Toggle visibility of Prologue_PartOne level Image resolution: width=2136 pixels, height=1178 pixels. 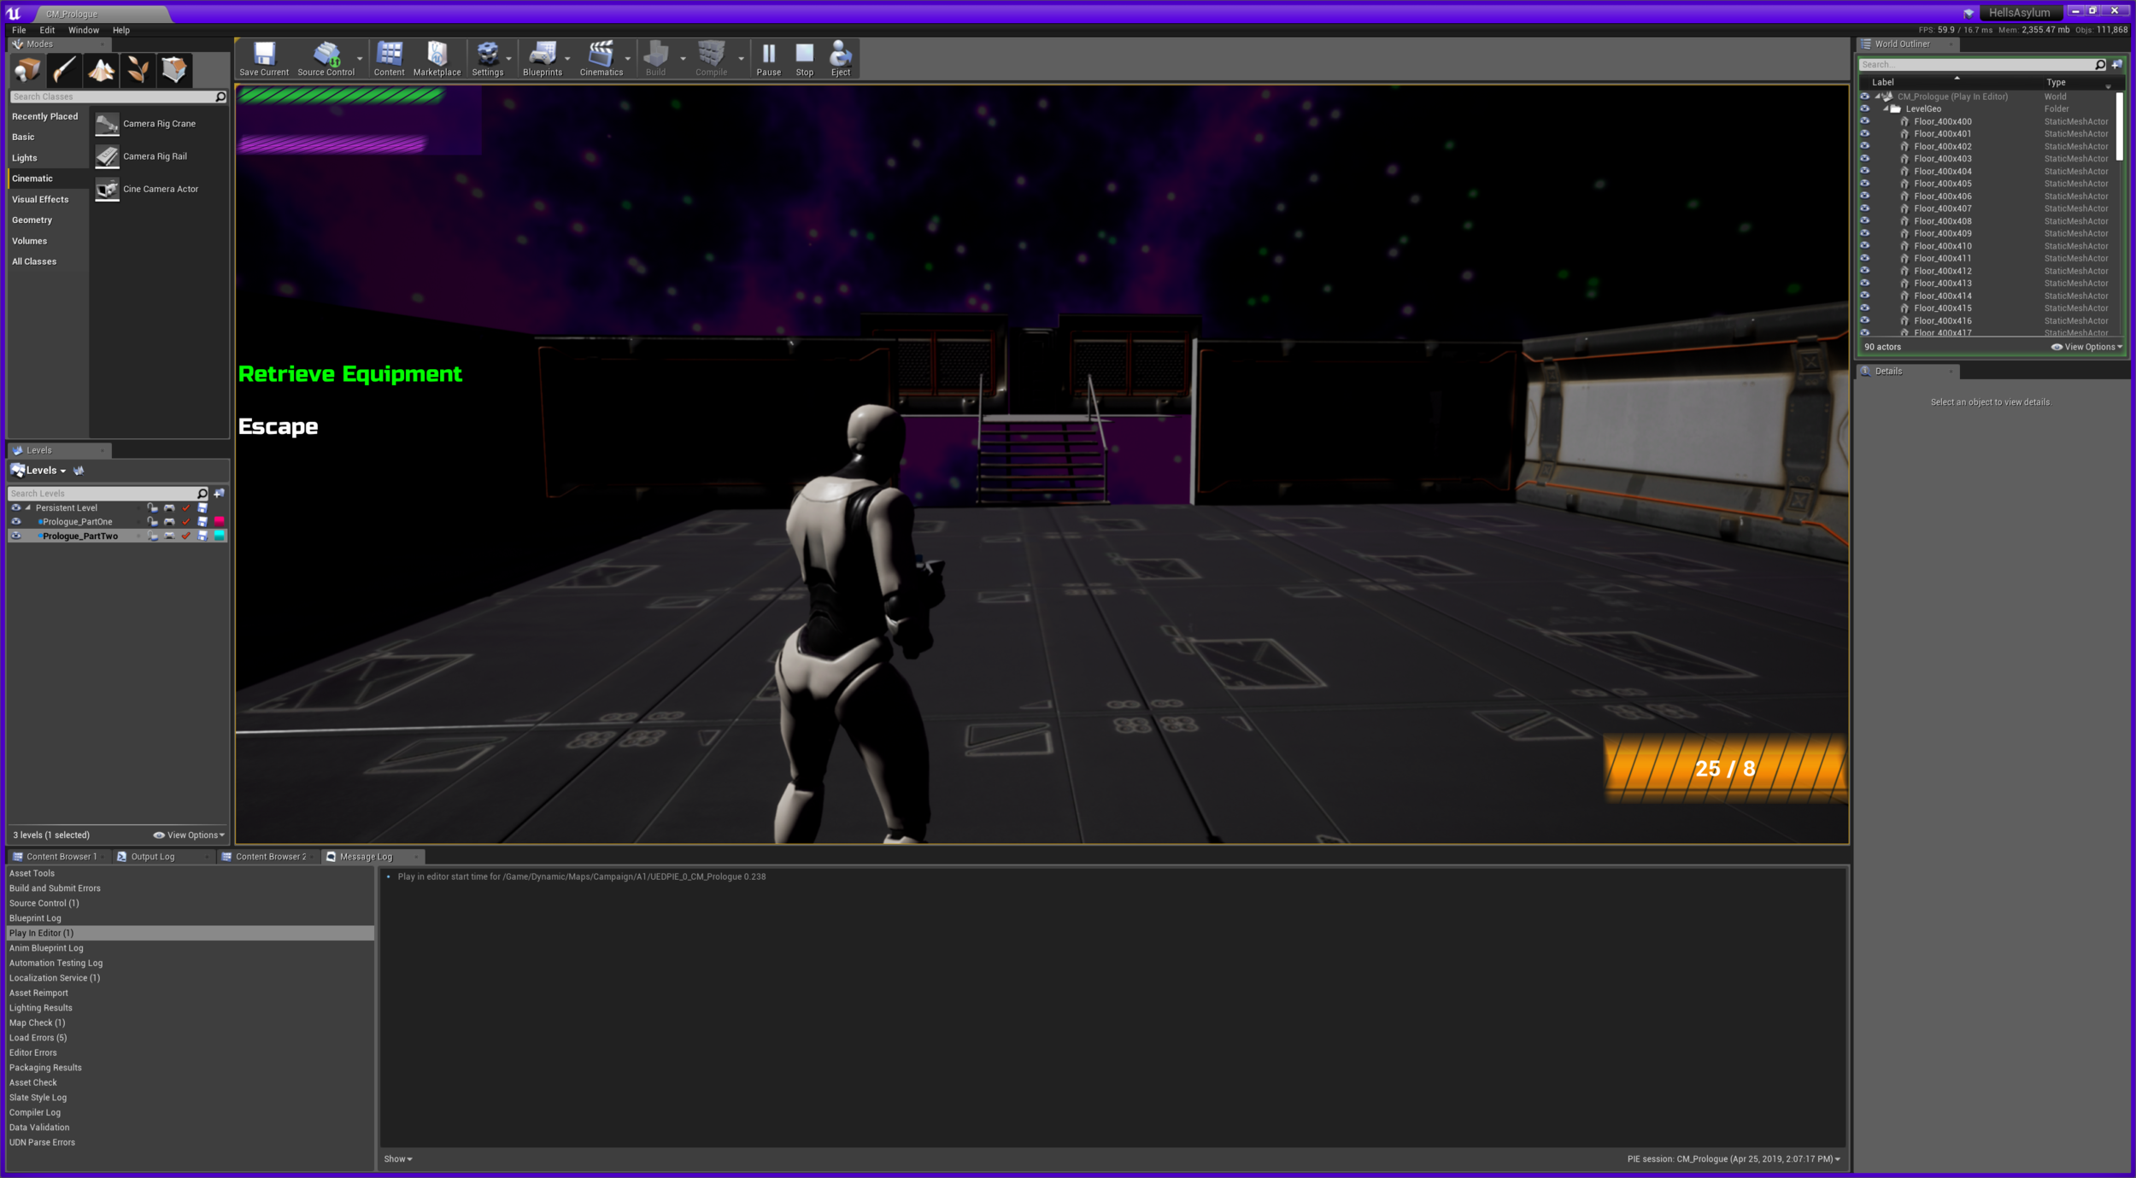pos(15,522)
